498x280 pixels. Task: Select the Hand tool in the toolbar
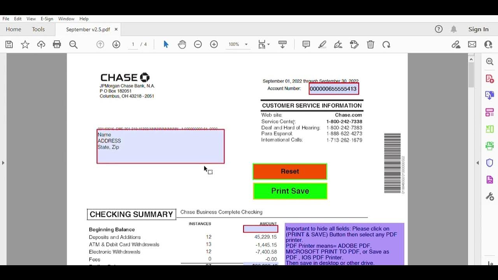(x=182, y=44)
